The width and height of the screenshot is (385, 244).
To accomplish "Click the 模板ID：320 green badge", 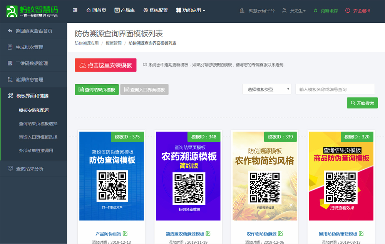I will (x=357, y=137).
